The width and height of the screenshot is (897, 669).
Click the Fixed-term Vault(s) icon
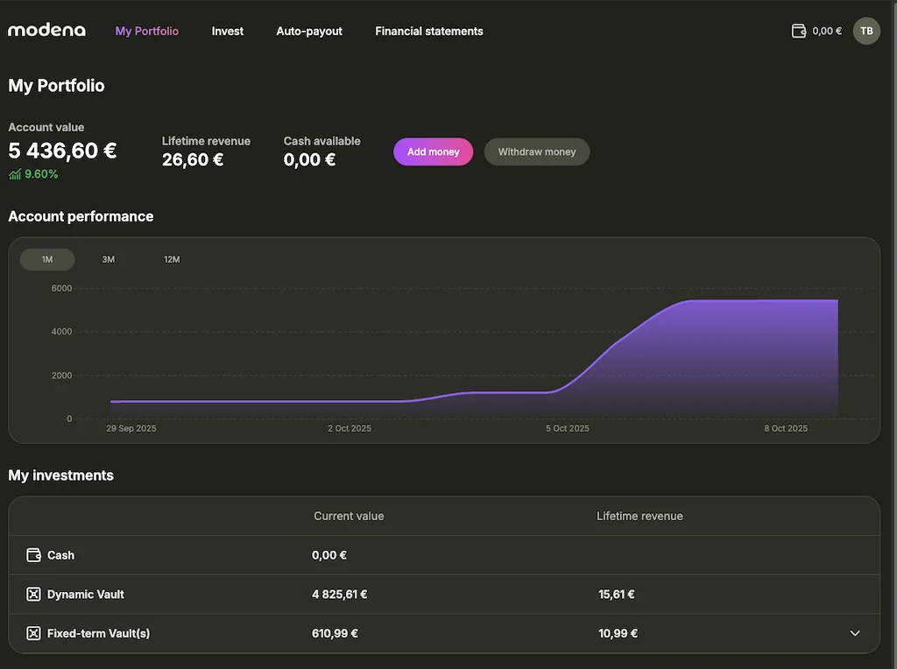pos(33,632)
